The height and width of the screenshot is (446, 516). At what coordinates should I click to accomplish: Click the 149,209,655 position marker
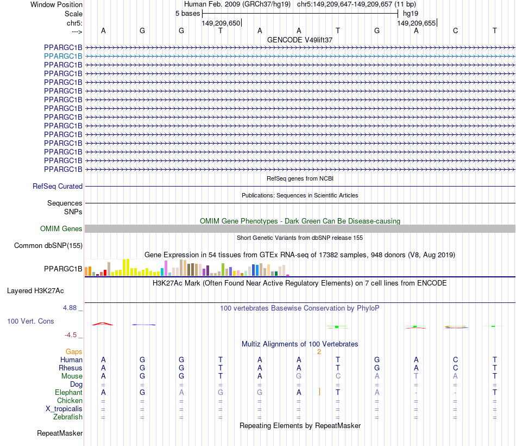[x=417, y=23]
